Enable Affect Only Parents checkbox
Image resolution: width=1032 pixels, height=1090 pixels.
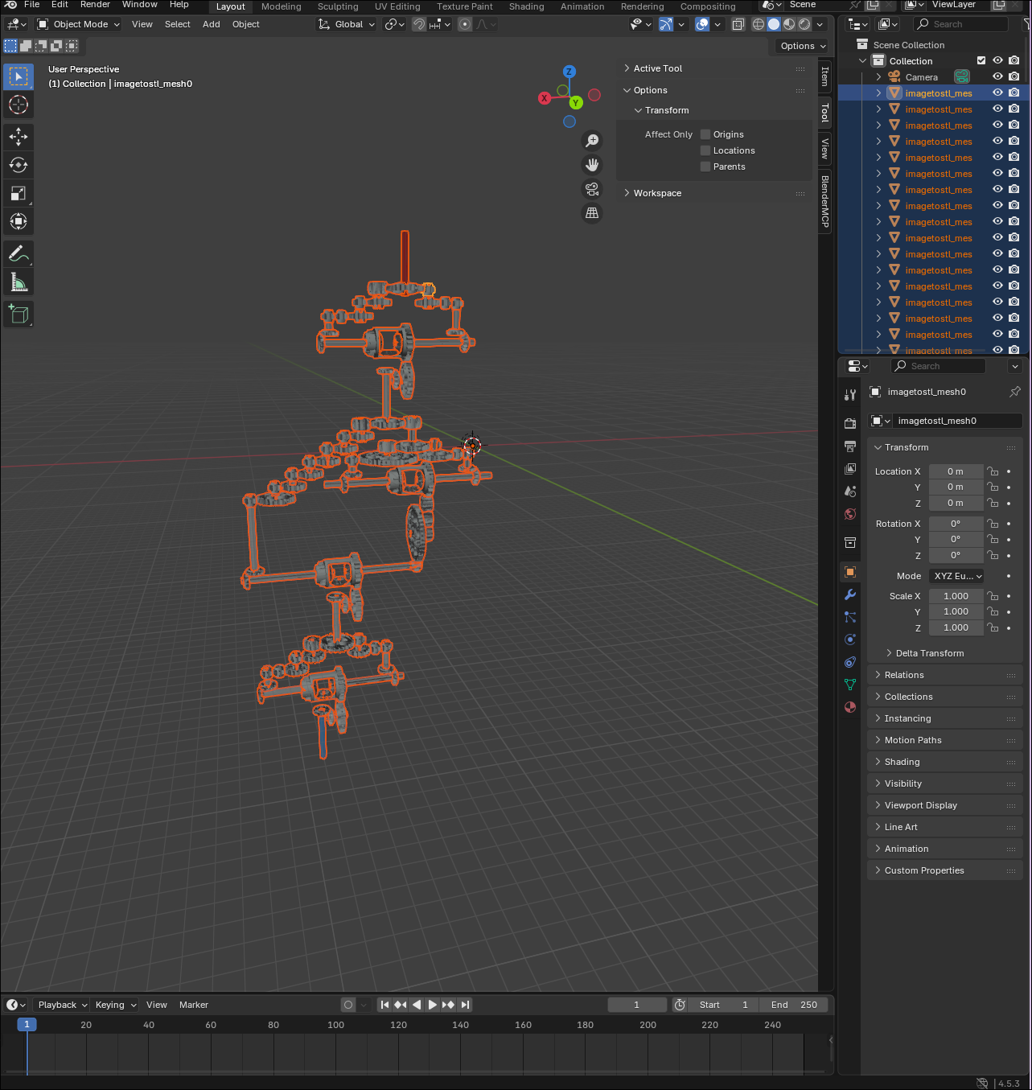(x=705, y=167)
